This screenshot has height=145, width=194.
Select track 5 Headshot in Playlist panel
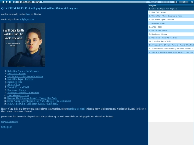(171, 23)
